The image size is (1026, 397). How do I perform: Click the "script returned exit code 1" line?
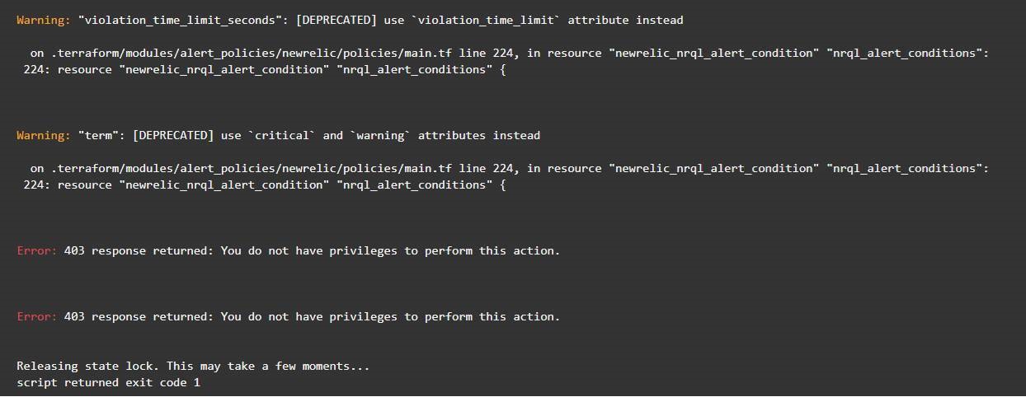(109, 383)
